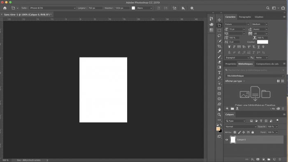Open the Edit Toolbar three-dots menu
288x162 pixels.
(x=219, y=120)
